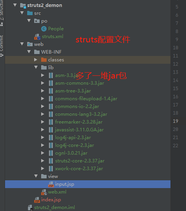Click the asm-tree-3.3.jar archive icon
Viewport: 186px width, 211px height.
click(51, 91)
